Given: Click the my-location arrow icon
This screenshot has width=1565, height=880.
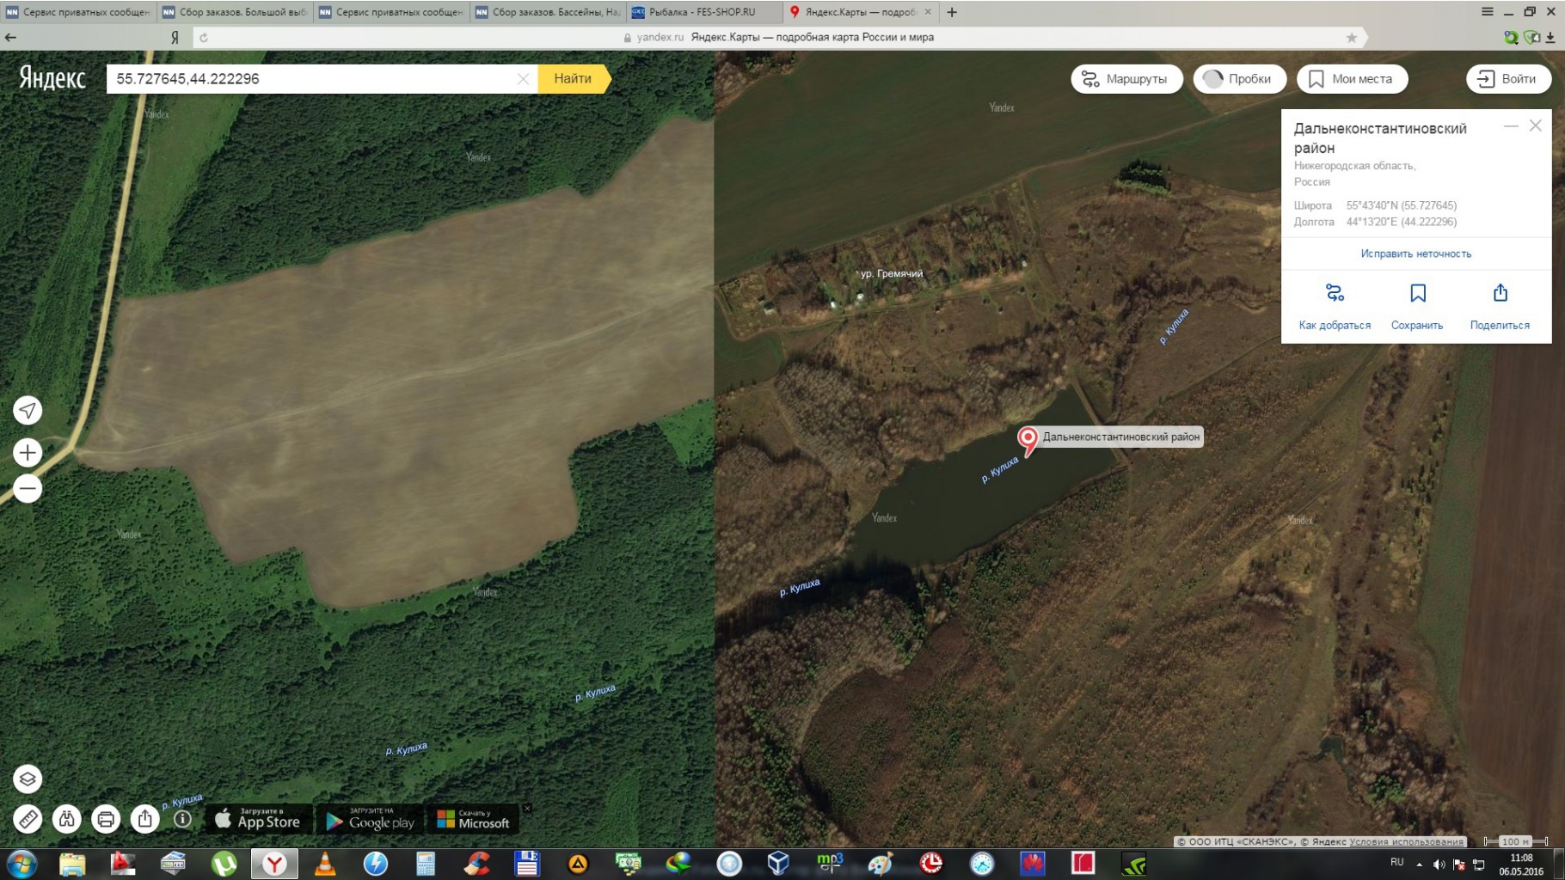Looking at the screenshot, I should click(x=28, y=411).
